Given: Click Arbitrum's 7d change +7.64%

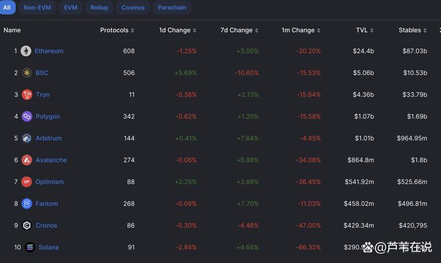Looking at the screenshot, I should (247, 139).
